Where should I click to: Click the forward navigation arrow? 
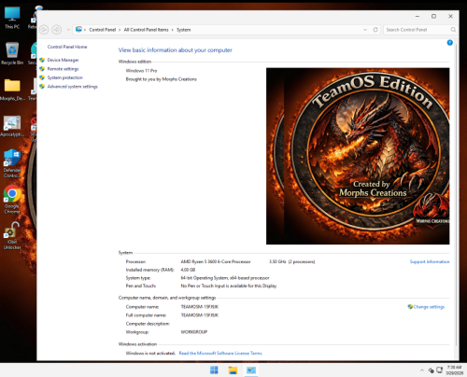pos(56,30)
